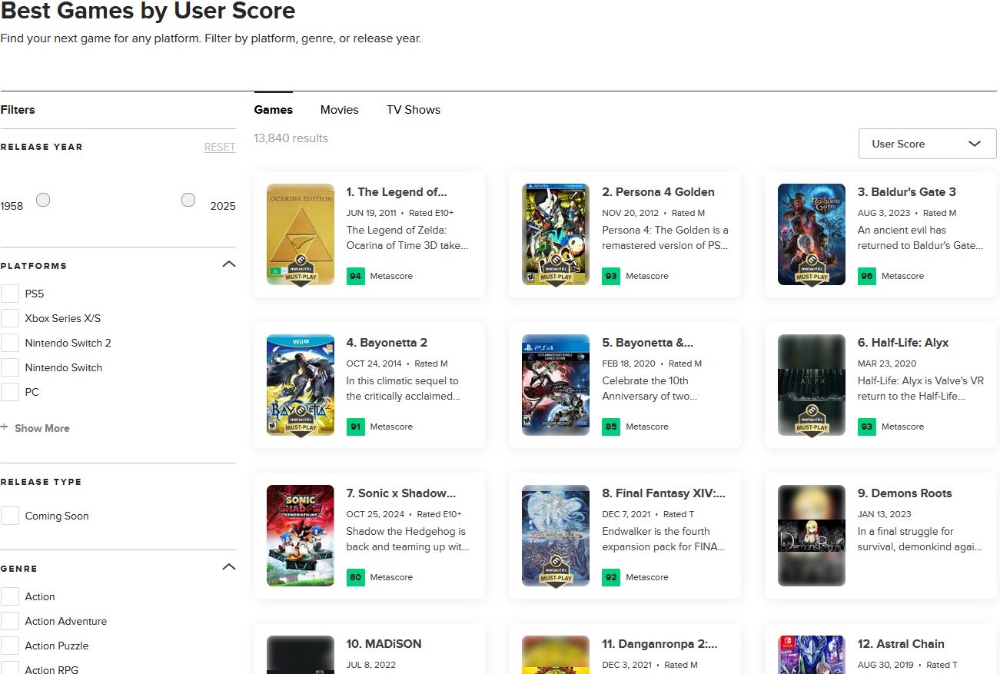The height and width of the screenshot is (674, 1000).
Task: Open the Astral Chain title link
Action: pyautogui.click(x=901, y=644)
